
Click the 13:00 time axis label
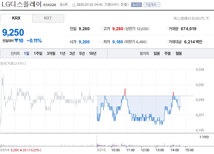[160, 150]
